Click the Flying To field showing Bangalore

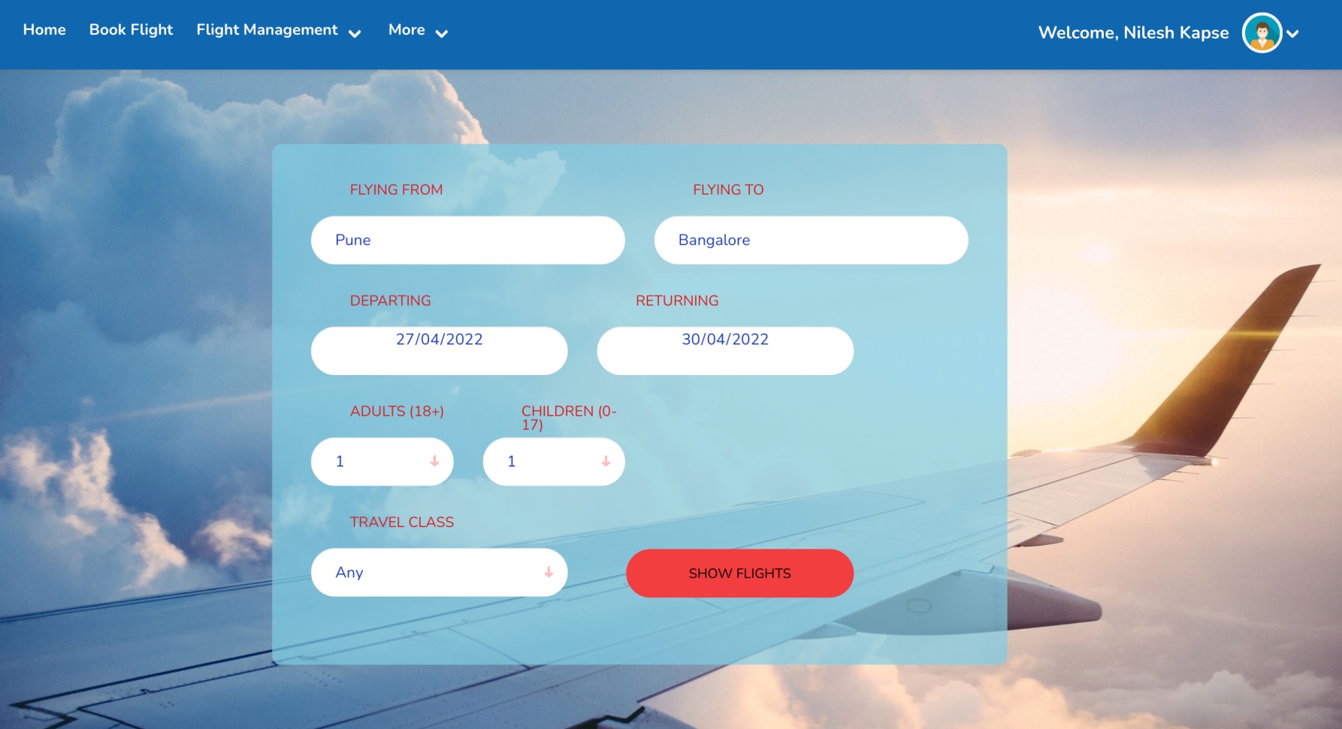(811, 240)
